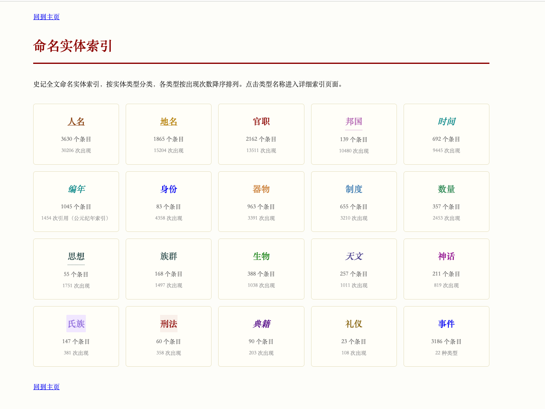Click the top 回到主页 home link

pos(46,17)
